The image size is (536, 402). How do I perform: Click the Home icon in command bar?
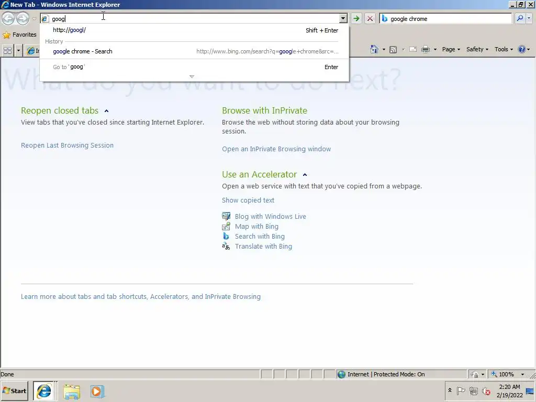coord(374,50)
